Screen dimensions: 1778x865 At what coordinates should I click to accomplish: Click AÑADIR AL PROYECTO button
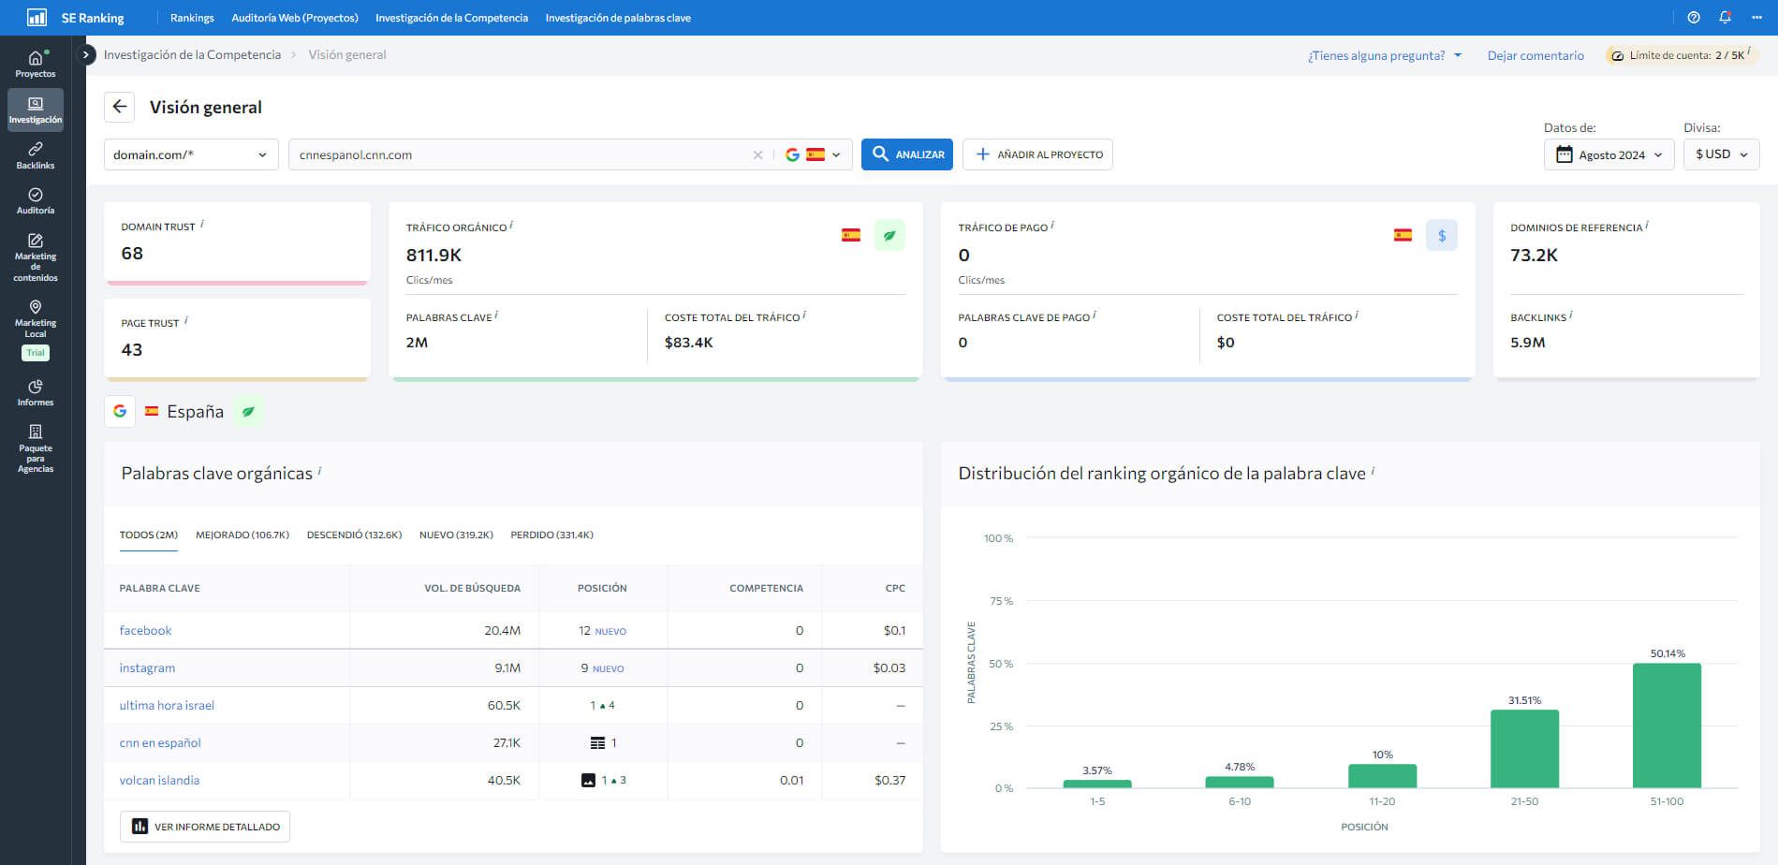pyautogui.click(x=1037, y=154)
